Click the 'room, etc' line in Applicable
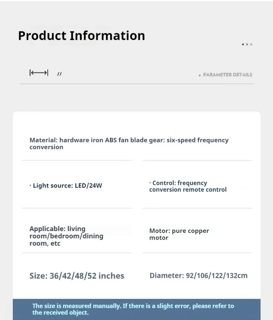The image size is (273, 320). tap(45, 243)
